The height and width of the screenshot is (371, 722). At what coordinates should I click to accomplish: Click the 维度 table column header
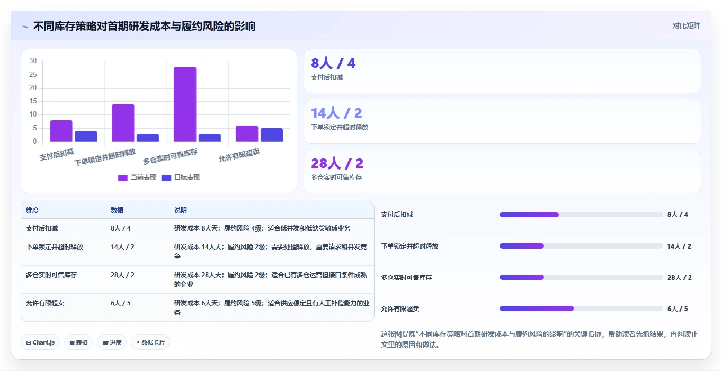(x=32, y=210)
